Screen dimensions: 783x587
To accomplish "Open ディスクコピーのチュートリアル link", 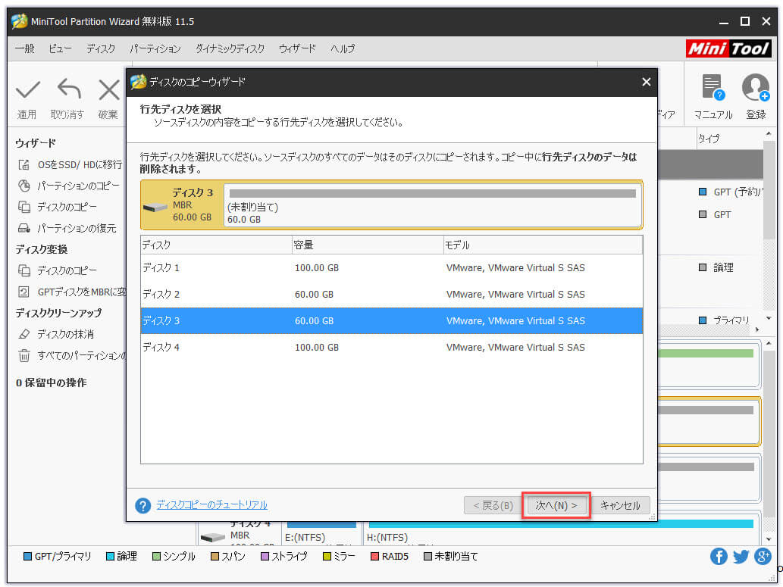I will pyautogui.click(x=211, y=505).
